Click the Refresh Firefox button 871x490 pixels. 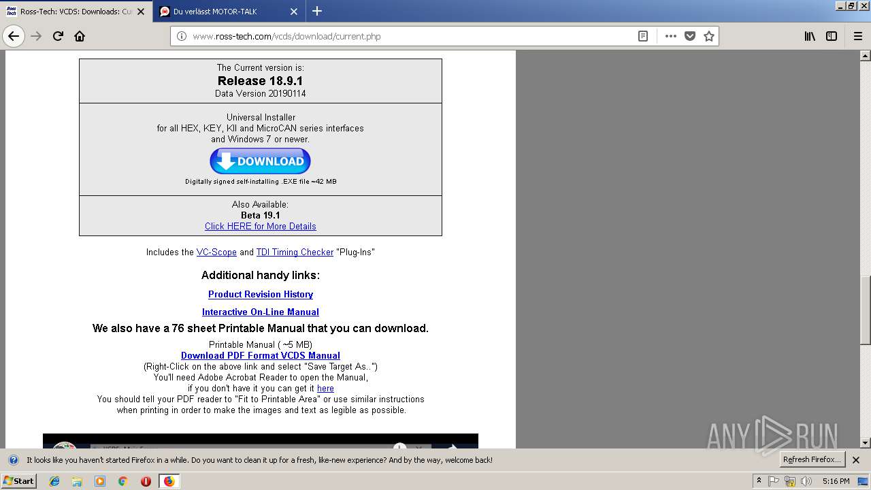pyautogui.click(x=812, y=459)
